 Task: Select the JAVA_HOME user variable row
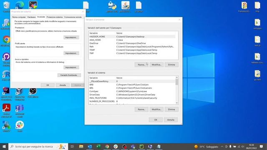click(132, 40)
